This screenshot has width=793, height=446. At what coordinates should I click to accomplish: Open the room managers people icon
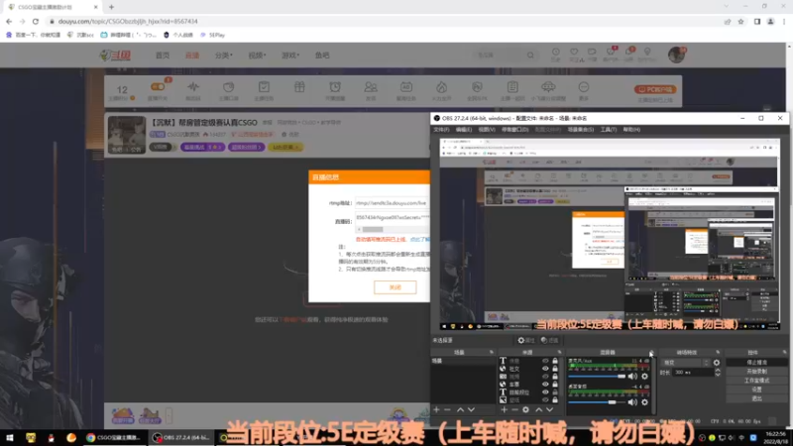coord(371,87)
